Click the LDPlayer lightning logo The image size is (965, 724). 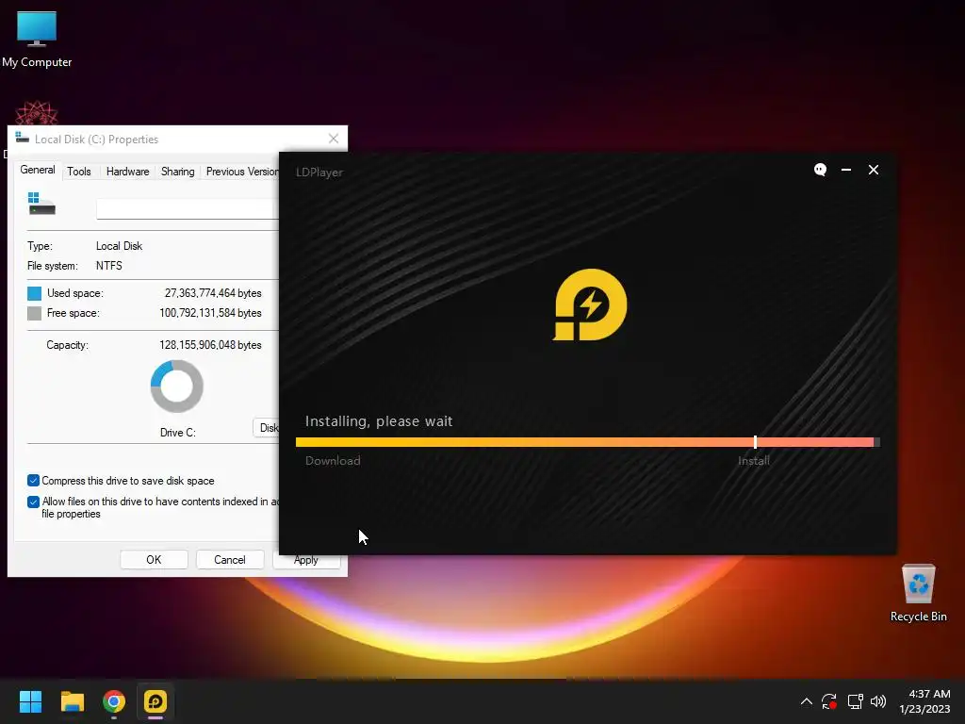point(590,304)
